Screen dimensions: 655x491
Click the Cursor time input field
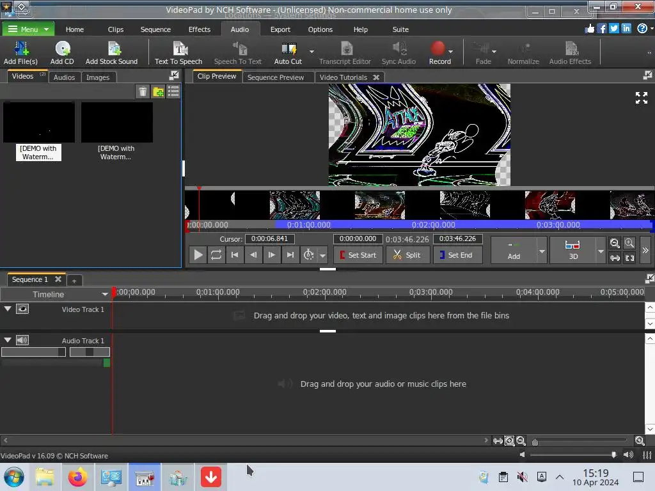click(x=270, y=238)
